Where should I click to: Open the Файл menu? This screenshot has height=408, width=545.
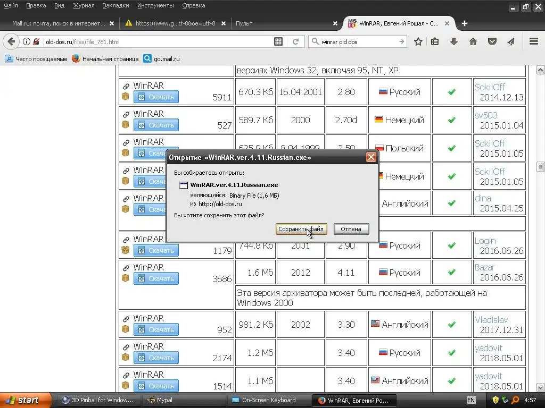11,5
